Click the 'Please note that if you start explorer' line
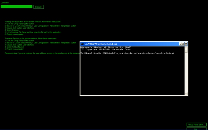This screenshot has width=208, height=130. tap(42, 53)
